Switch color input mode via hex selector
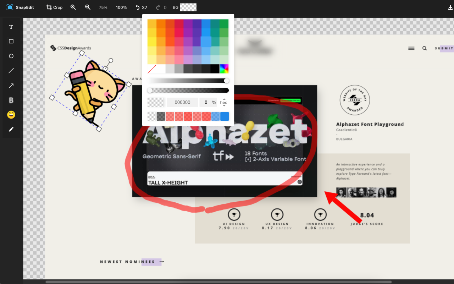Screen dimensions: 454x284 223,102
